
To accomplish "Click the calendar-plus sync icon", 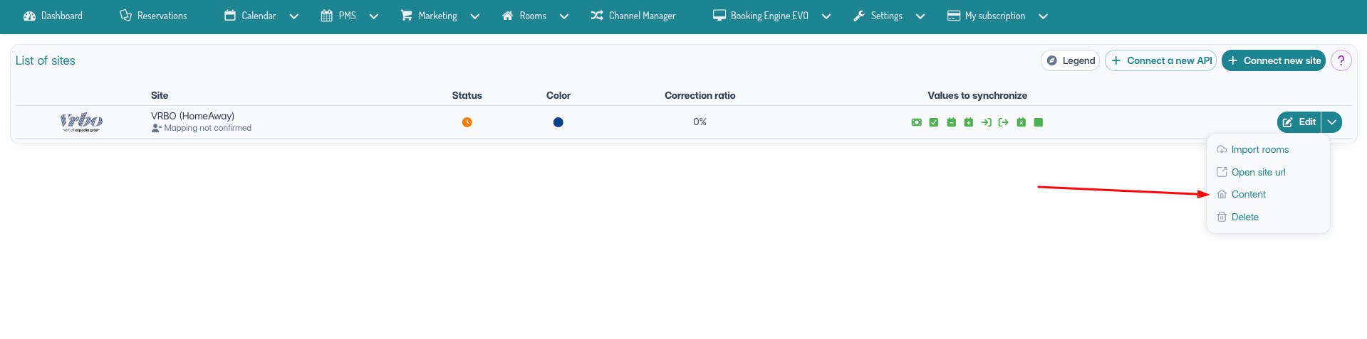I will point(968,122).
